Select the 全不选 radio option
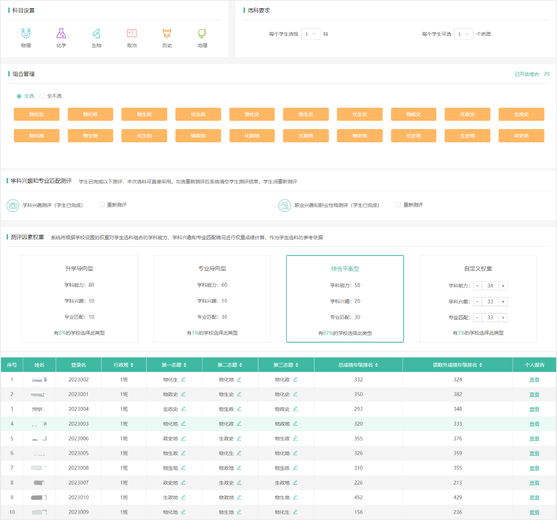557x520 pixels. 42,96
